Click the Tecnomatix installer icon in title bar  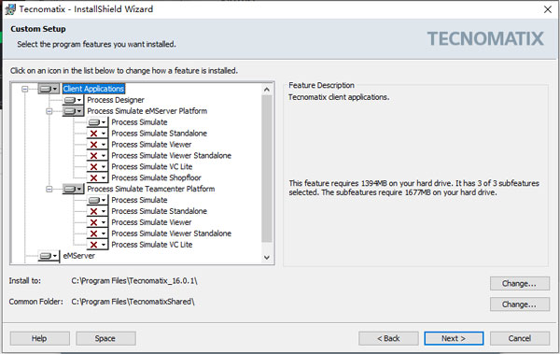click(x=10, y=9)
